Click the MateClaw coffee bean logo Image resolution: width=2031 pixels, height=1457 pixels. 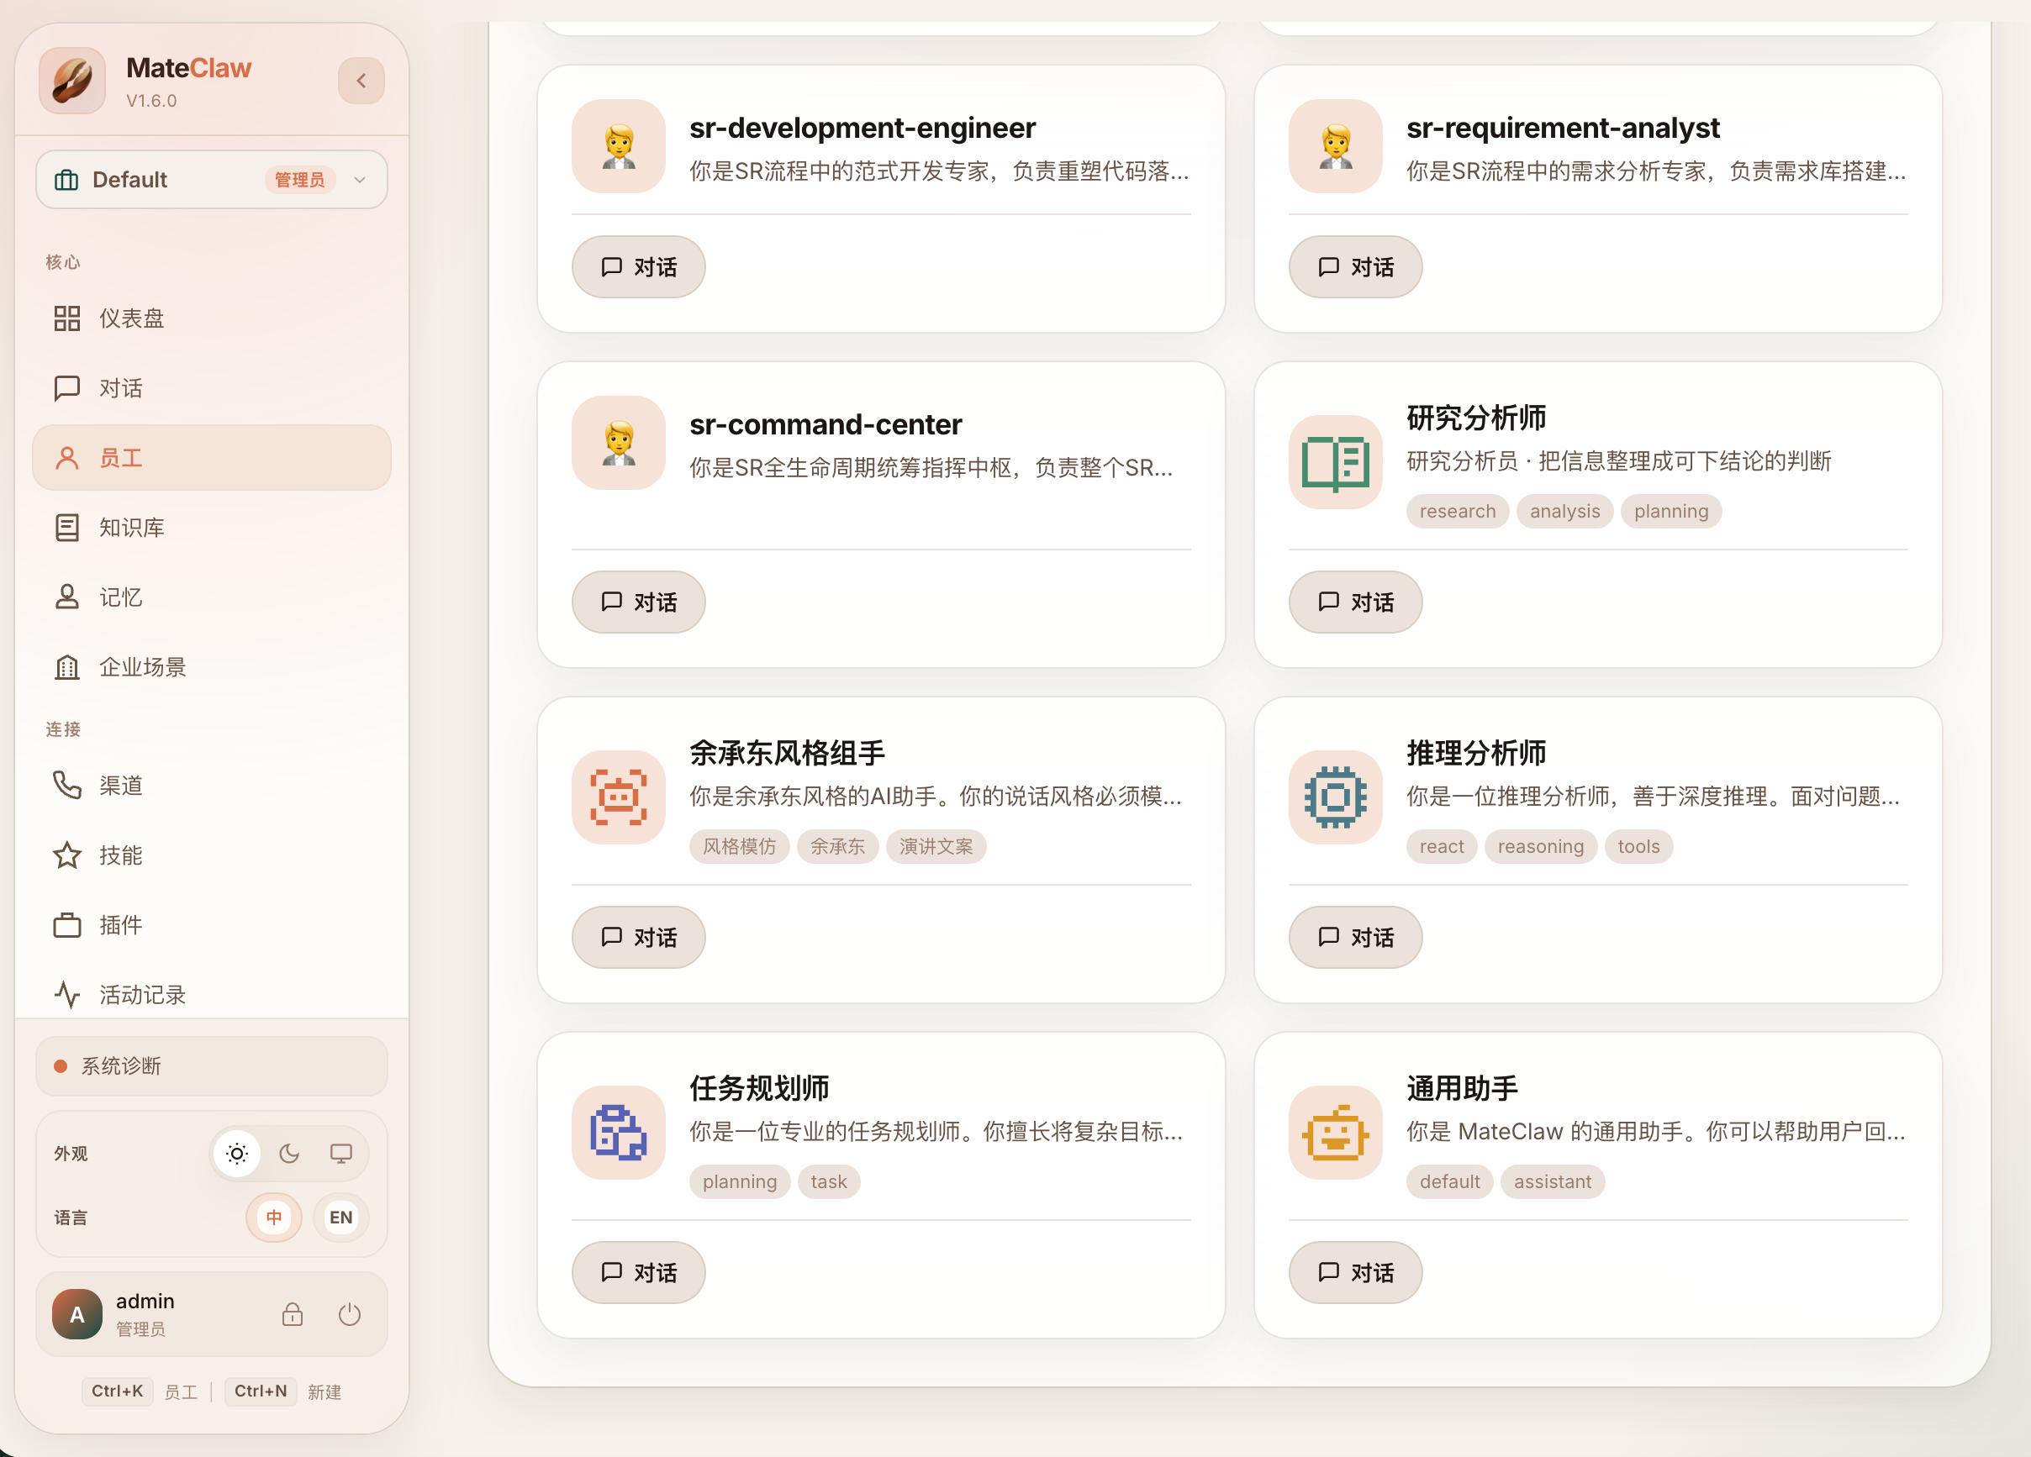(x=72, y=81)
